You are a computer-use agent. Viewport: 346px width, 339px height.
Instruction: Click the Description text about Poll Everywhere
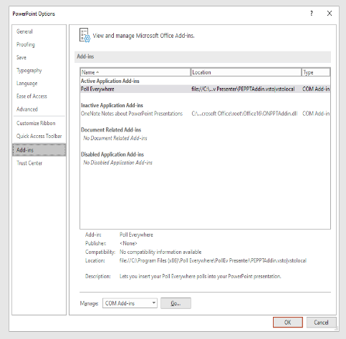(x=200, y=276)
